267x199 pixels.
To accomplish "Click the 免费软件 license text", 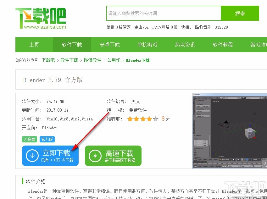I will tap(138, 110).
